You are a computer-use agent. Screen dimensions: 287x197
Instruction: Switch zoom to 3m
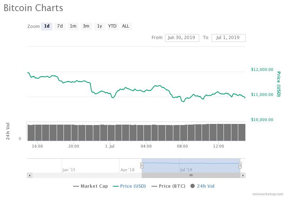pyautogui.click(x=86, y=26)
